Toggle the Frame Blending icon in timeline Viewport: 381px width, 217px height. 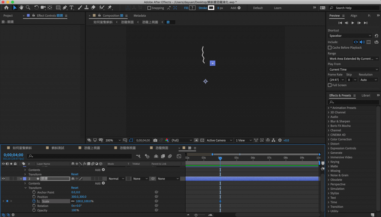pyautogui.click(x=163, y=156)
